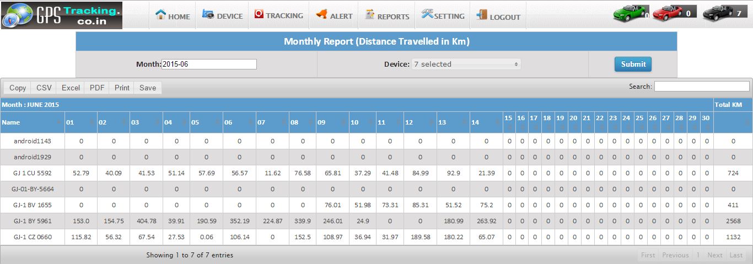Click the orange alert horn icon
Image resolution: width=753 pixels, height=264 pixels.
321,15
